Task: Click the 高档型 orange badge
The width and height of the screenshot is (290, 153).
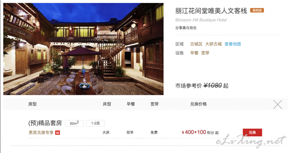Action: pyautogui.click(x=257, y=11)
